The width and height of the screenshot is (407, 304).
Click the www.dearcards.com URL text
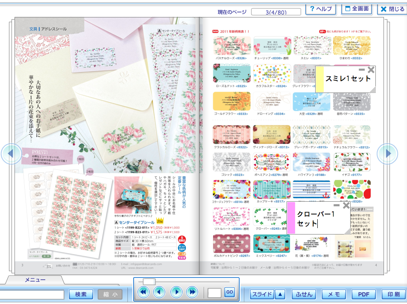pyautogui.click(x=140, y=268)
